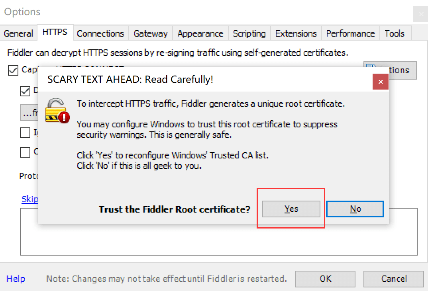The image size is (428, 291).
Task: Close the SCARY TEXT AHEAD dialog
Action: pyautogui.click(x=381, y=82)
